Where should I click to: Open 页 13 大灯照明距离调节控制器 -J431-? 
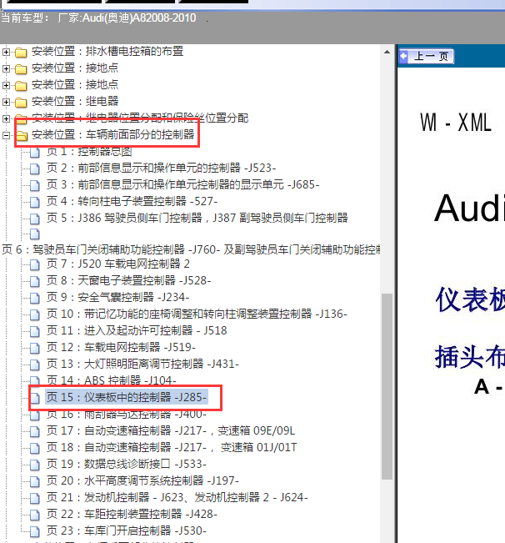click(142, 364)
